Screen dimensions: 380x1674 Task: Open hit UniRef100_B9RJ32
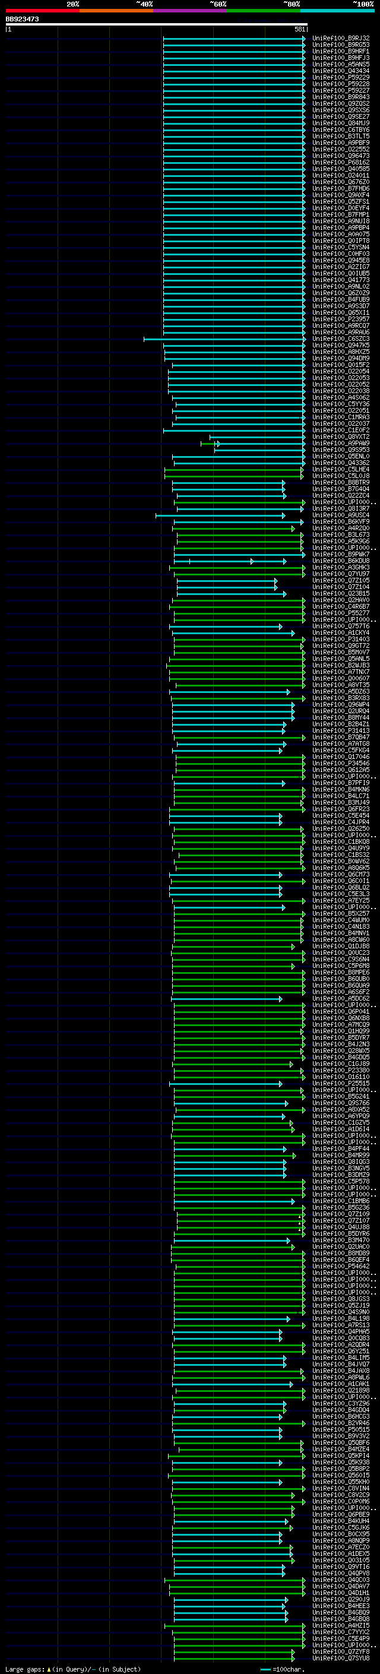(340, 39)
